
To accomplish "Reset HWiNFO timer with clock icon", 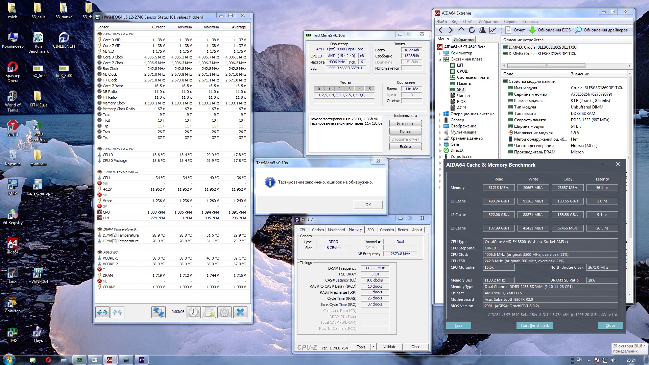I will 194,312.
